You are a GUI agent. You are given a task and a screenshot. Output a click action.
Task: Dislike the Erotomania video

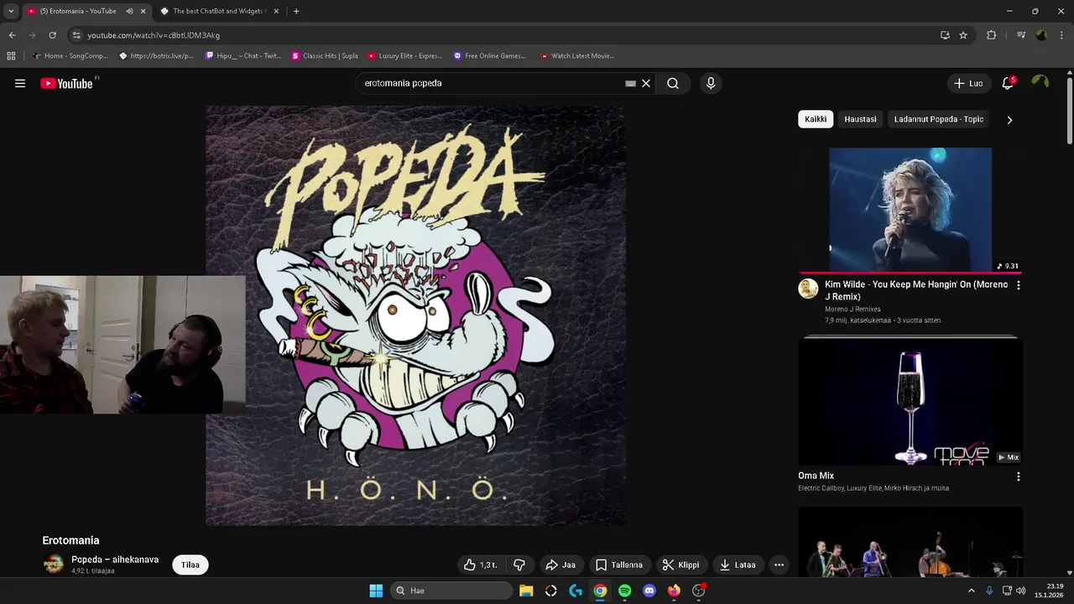[x=519, y=565]
